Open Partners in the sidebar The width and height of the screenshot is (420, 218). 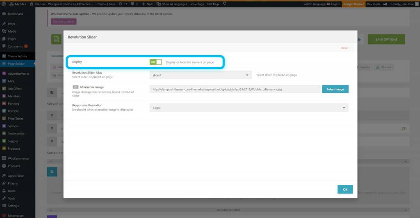[x=14, y=103]
